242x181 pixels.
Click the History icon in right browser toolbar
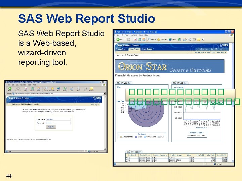click(179, 40)
